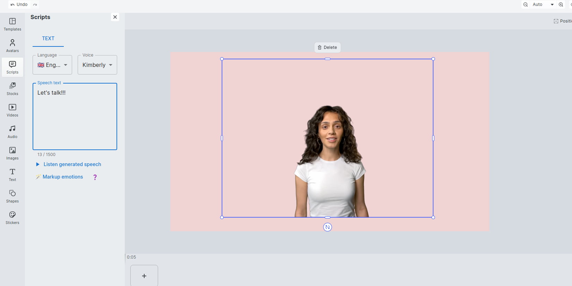The width and height of the screenshot is (572, 286).
Task: Open the Auto zoom level dropdown
Action: click(543, 5)
